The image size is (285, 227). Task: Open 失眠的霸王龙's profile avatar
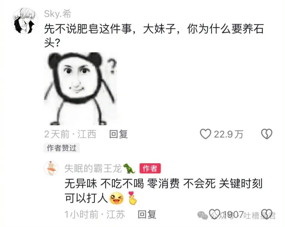coord(51,168)
